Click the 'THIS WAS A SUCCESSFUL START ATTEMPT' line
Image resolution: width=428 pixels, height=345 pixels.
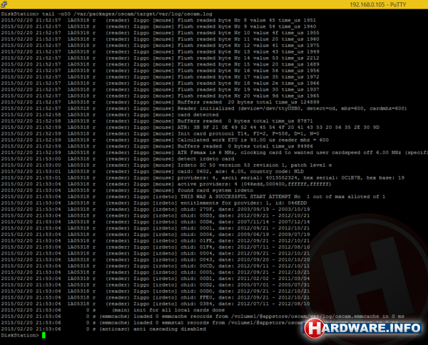pos(193,197)
